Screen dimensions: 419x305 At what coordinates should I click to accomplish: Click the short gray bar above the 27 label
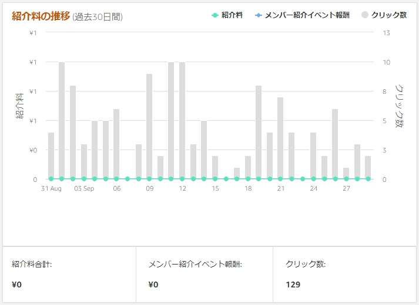pyautogui.click(x=346, y=173)
